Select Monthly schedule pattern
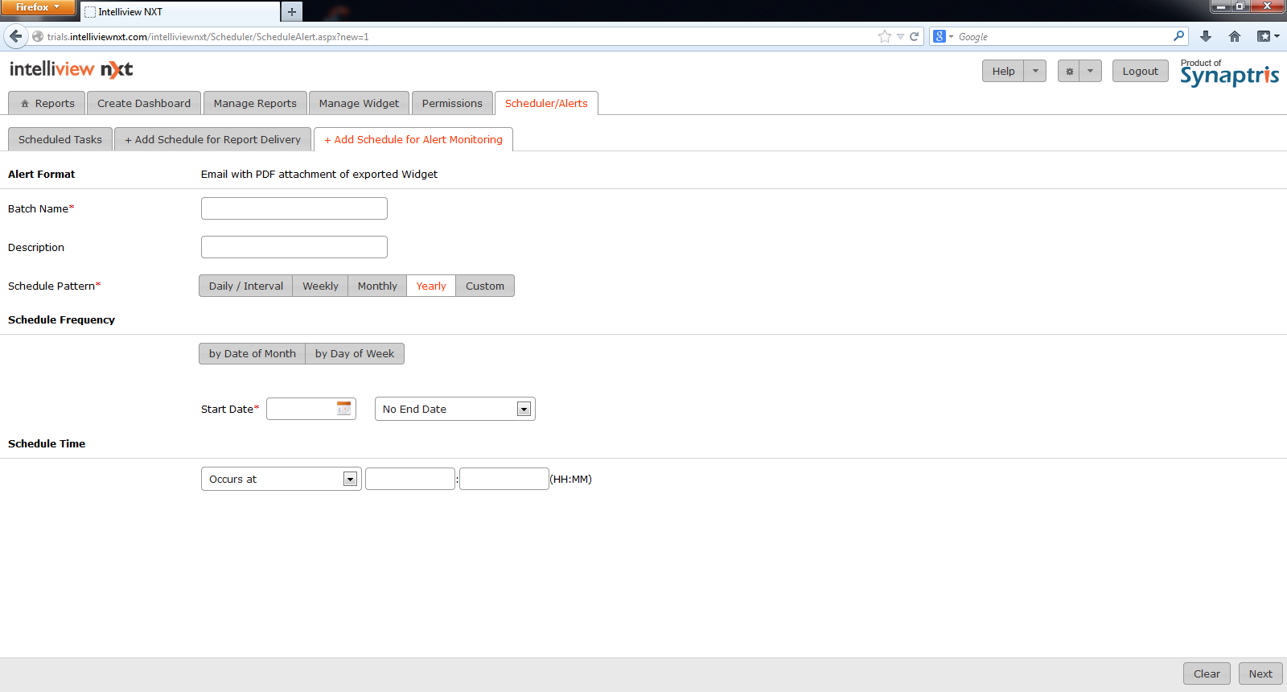The image size is (1287, 692). coord(377,286)
